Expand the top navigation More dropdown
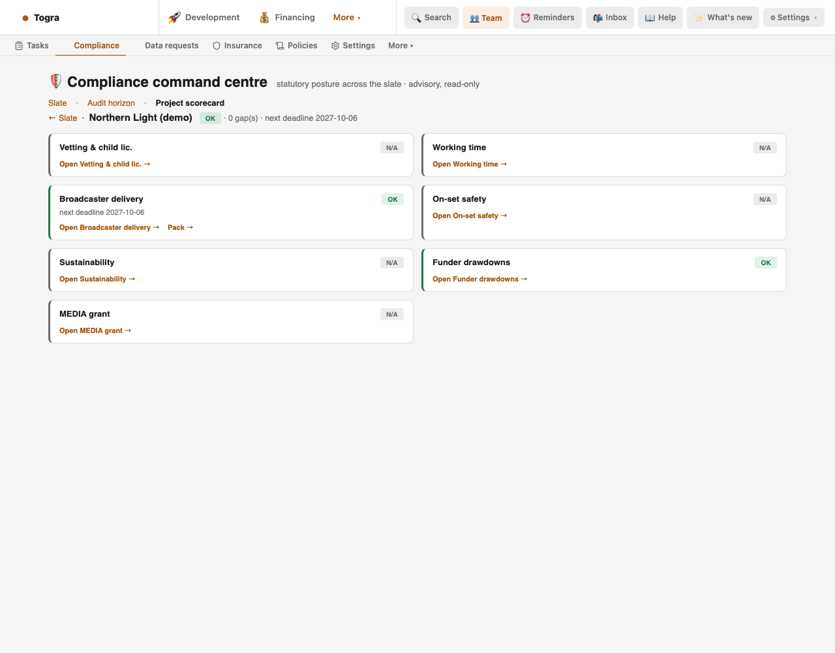This screenshot has height=653, width=835. 346,18
